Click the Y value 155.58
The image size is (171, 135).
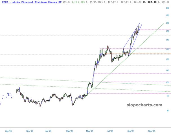[165, 2]
